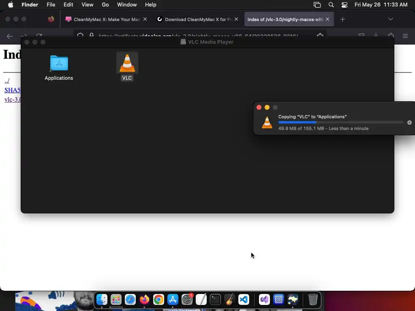Open the Edit menu
This screenshot has width=415, height=311.
point(68,4)
